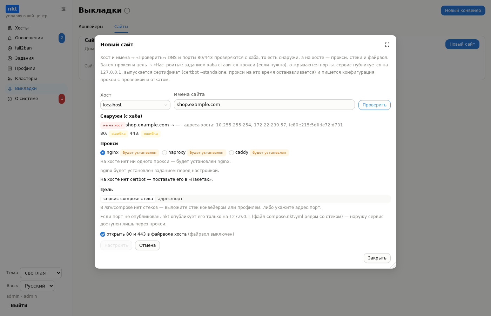Open О системе info icon
Screen dimensions: 491x316
[10, 99]
